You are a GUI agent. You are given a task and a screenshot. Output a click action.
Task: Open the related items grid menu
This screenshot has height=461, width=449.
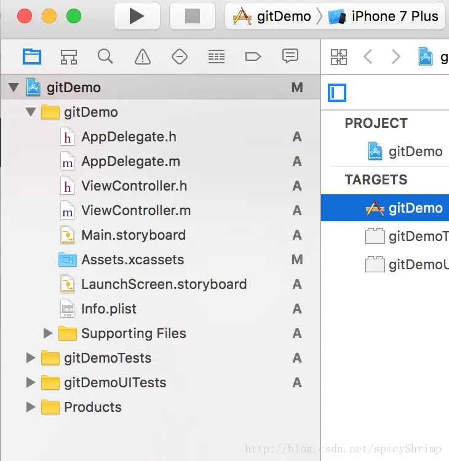pos(339,57)
